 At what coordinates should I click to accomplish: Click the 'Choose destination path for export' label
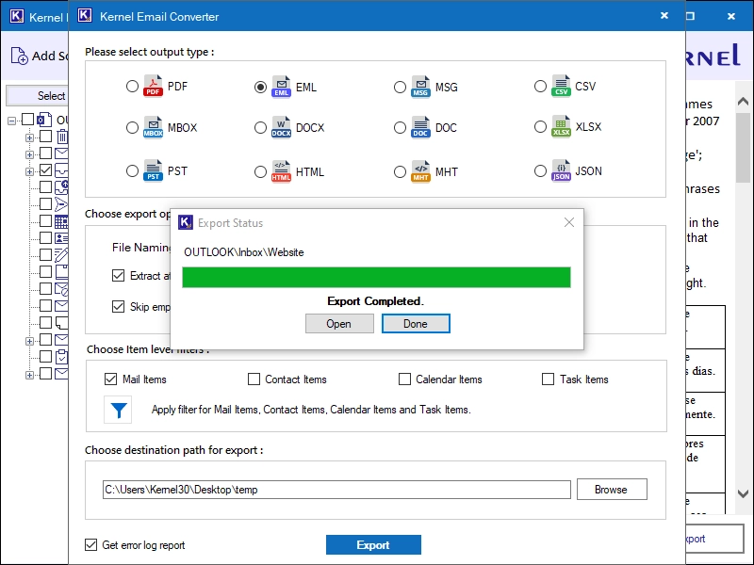[174, 450]
